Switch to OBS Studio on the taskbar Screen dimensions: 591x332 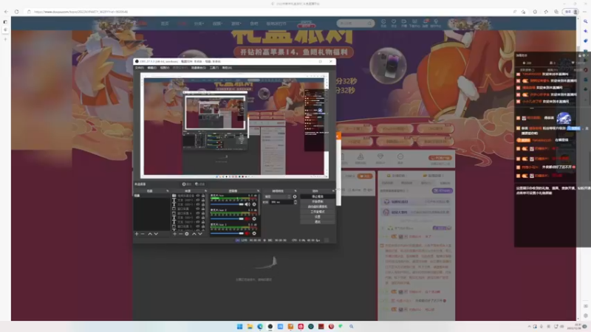coord(270,326)
